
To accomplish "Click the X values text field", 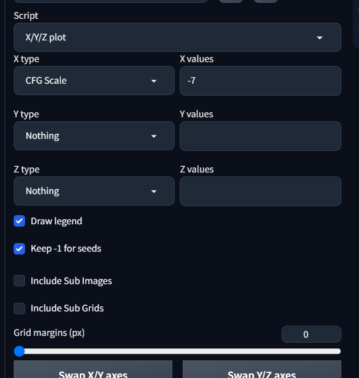I will point(260,81).
